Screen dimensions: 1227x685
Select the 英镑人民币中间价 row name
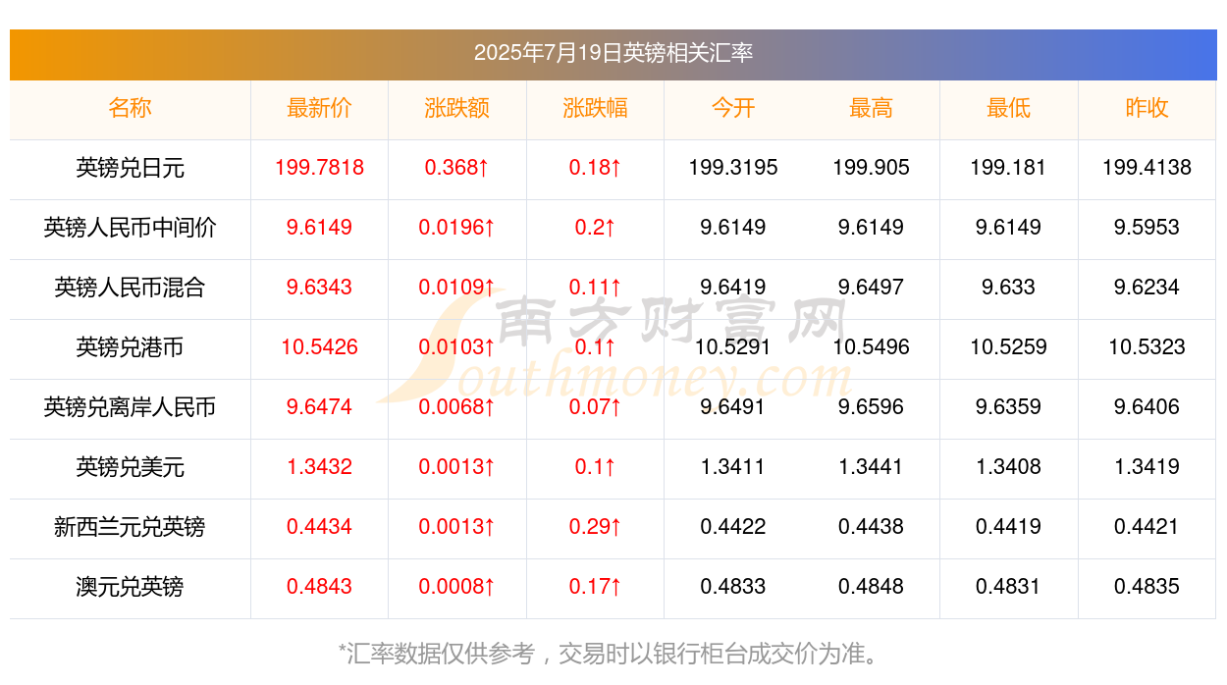click(x=130, y=228)
